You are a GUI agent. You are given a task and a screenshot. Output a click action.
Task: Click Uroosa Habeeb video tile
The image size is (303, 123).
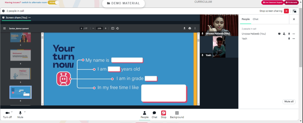(219, 25)
